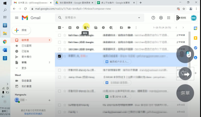Click the Archive icon in mail toolbar
The width and height of the screenshot is (201, 117).
point(70,27)
